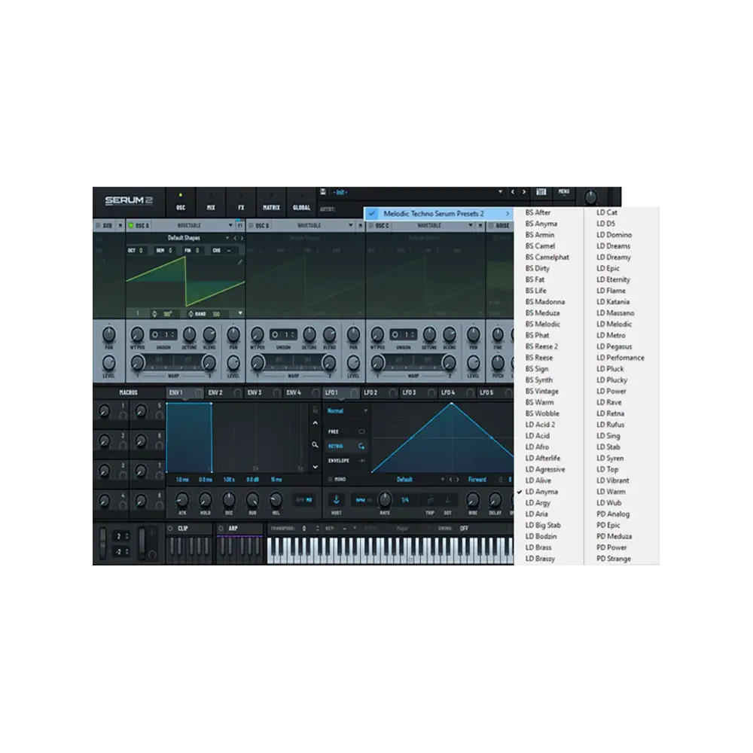Enable the OSC C power button
This screenshot has height=753, width=753.
point(370,225)
